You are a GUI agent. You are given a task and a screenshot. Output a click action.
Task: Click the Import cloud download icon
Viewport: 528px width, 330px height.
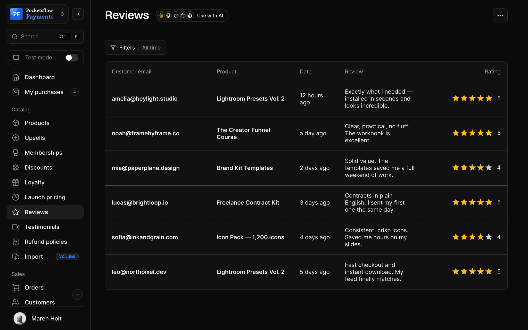pos(16,257)
